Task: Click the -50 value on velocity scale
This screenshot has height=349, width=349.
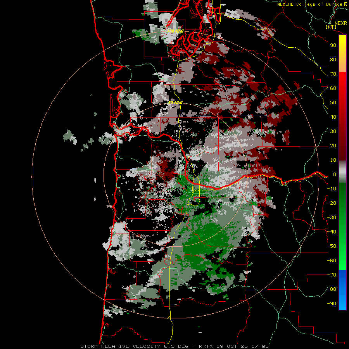Action: (x=332, y=246)
